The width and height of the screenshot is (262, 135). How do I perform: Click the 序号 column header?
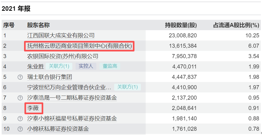click(9, 25)
